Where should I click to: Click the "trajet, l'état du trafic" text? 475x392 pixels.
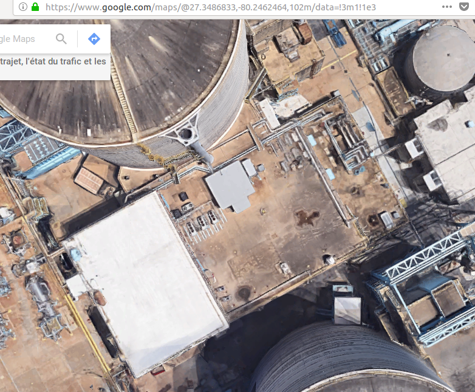pyautogui.click(x=53, y=61)
